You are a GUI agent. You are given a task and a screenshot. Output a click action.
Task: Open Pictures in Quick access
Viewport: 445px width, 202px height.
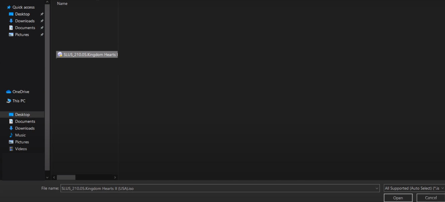click(x=22, y=35)
